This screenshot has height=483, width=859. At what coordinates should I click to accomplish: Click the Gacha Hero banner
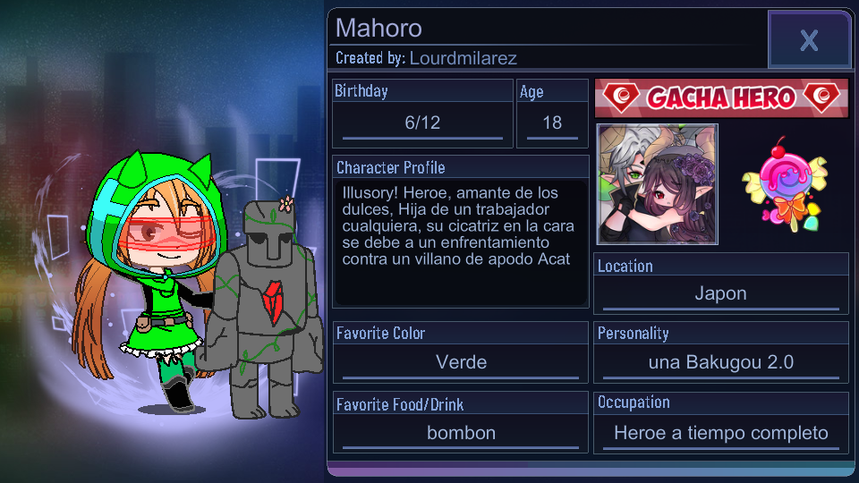point(721,98)
